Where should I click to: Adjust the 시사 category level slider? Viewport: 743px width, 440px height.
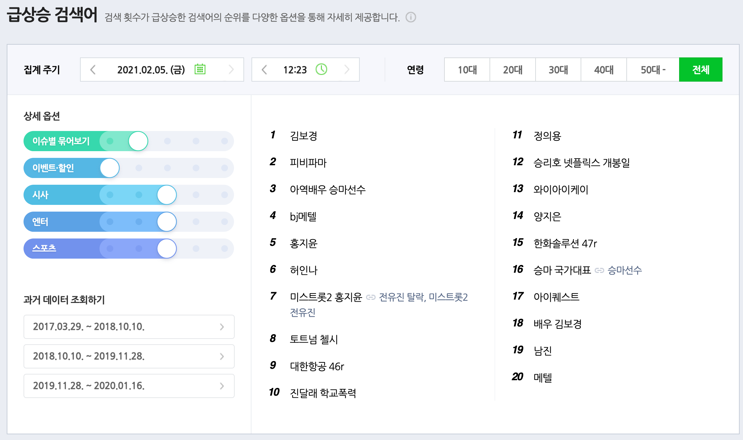pos(166,195)
